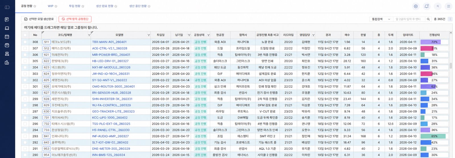The height and width of the screenshot is (158, 455).
Task: Open the vertical dots grid options
Action: pos(450,19)
